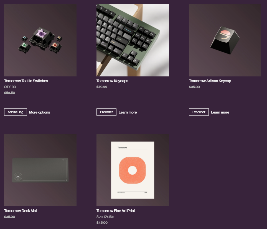Viewport: 267px width, 229px height.
Task: Add Tomorrow Tactile Switches to bag
Action: [x=16, y=112]
